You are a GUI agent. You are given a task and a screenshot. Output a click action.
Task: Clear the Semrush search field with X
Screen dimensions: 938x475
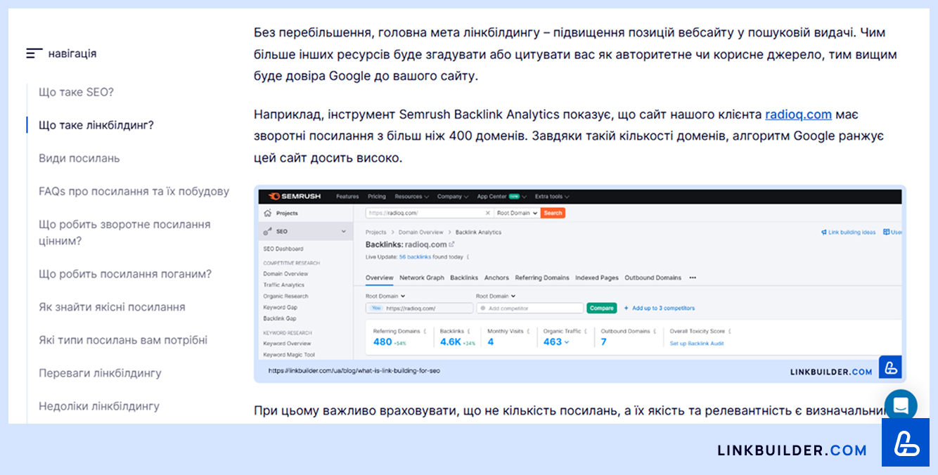[489, 213]
